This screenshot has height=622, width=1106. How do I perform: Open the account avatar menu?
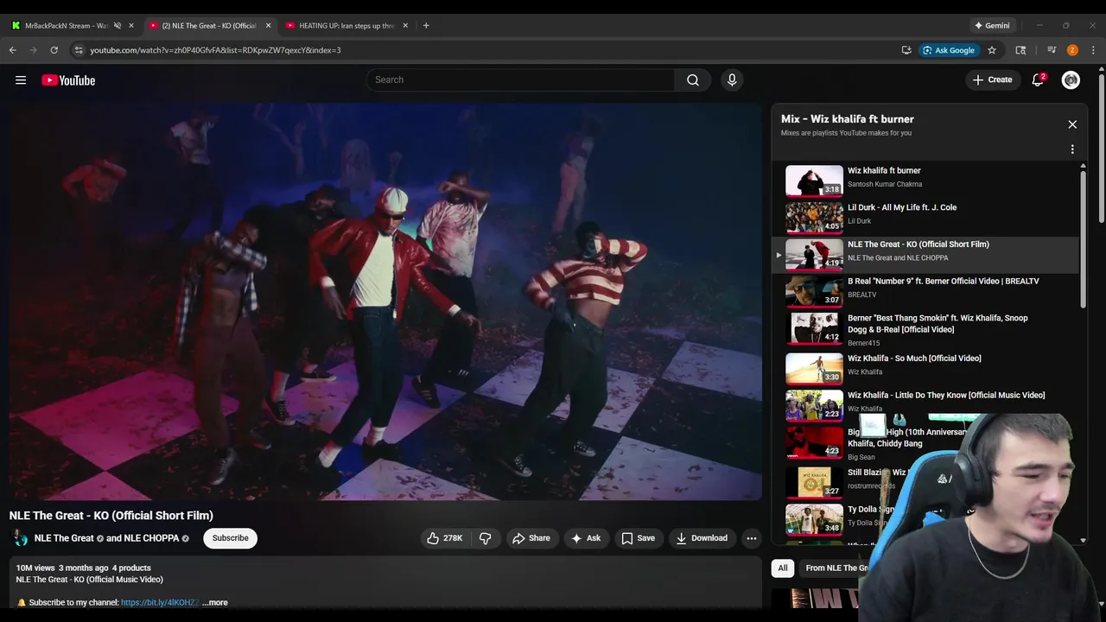click(x=1071, y=80)
